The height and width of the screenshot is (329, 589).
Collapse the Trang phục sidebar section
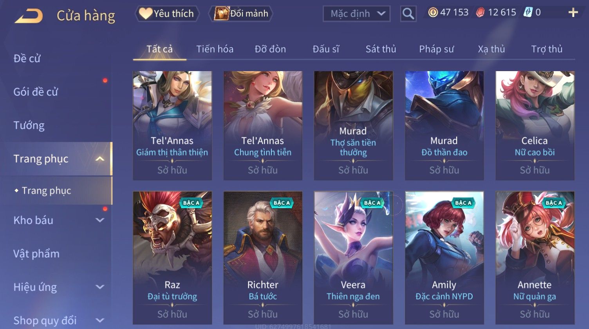tap(100, 159)
